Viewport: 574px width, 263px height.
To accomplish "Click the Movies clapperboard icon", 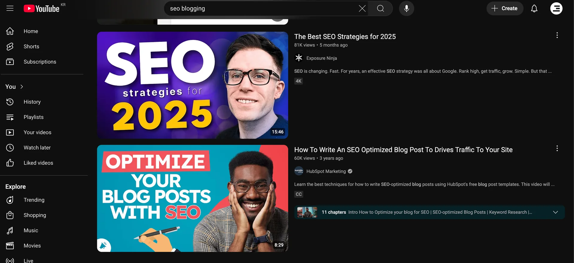I will [10, 246].
